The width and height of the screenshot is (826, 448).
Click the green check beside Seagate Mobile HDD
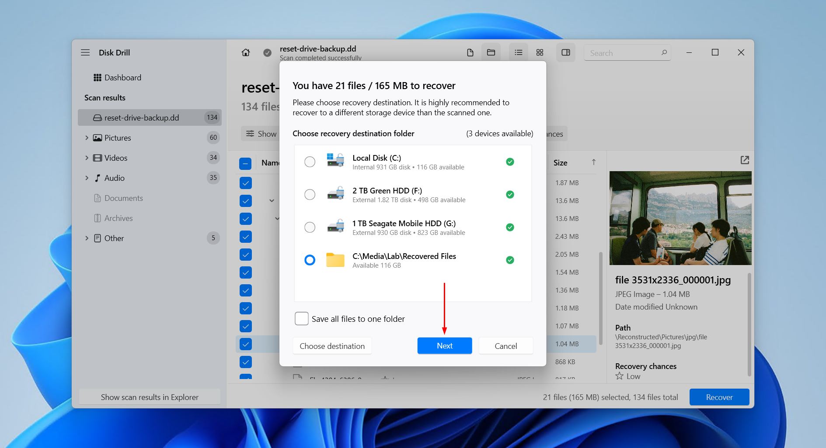click(510, 227)
